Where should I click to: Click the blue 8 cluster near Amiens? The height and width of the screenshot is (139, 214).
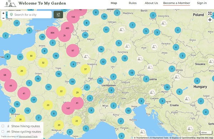(x=45, y=51)
